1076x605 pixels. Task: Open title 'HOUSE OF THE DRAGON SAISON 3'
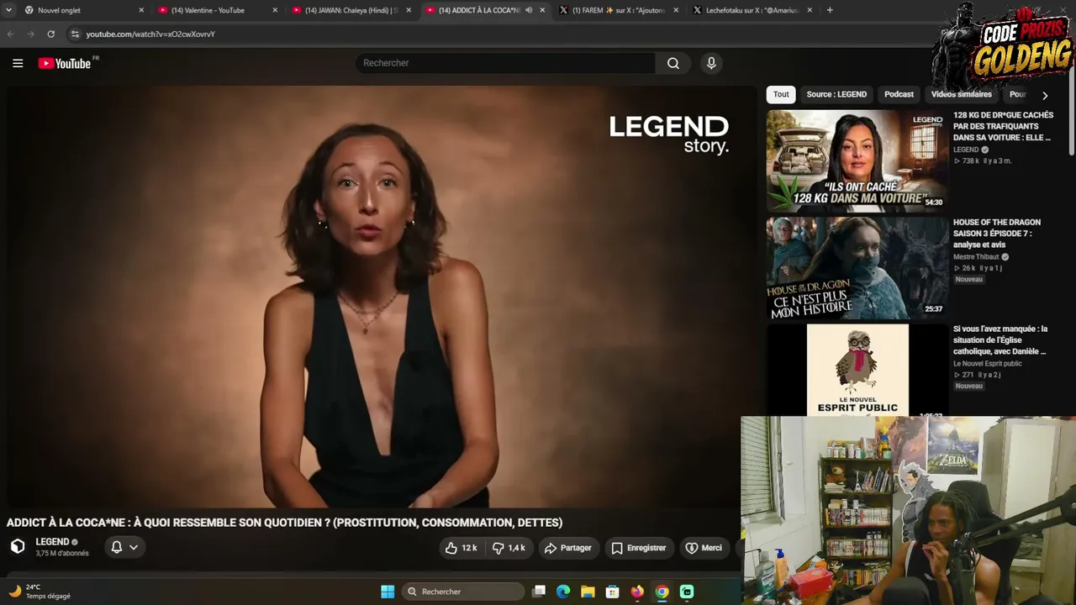coord(997,234)
